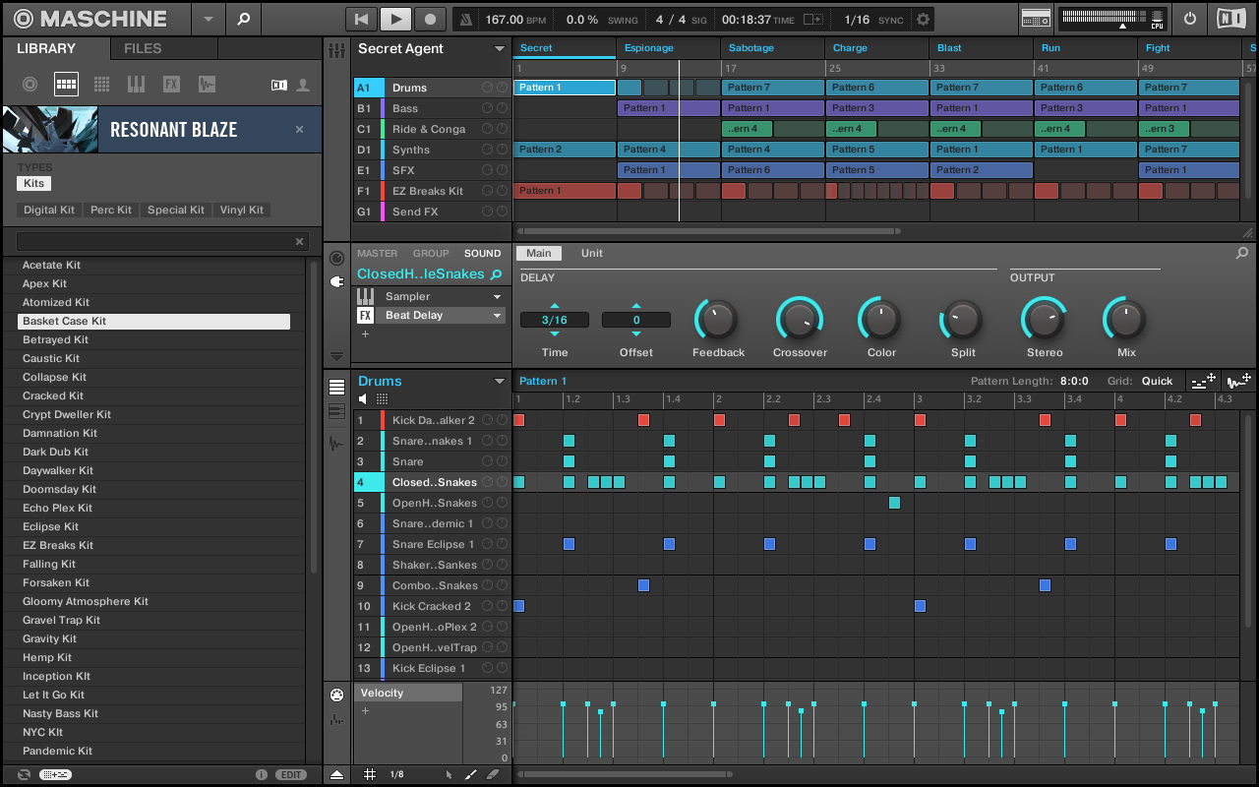Select the FX effects browser icon
The image size is (1259, 787).
171,85
